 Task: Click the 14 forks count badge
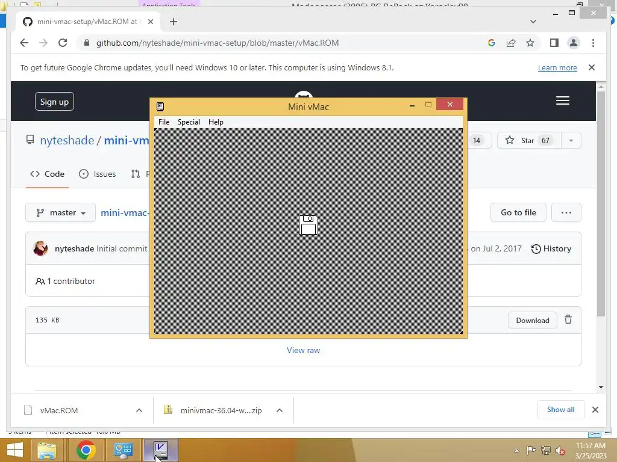click(477, 140)
